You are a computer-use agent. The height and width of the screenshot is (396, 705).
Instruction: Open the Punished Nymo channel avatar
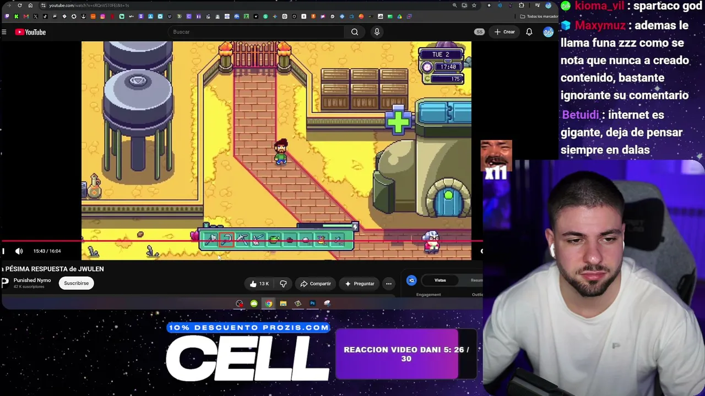pos(5,283)
